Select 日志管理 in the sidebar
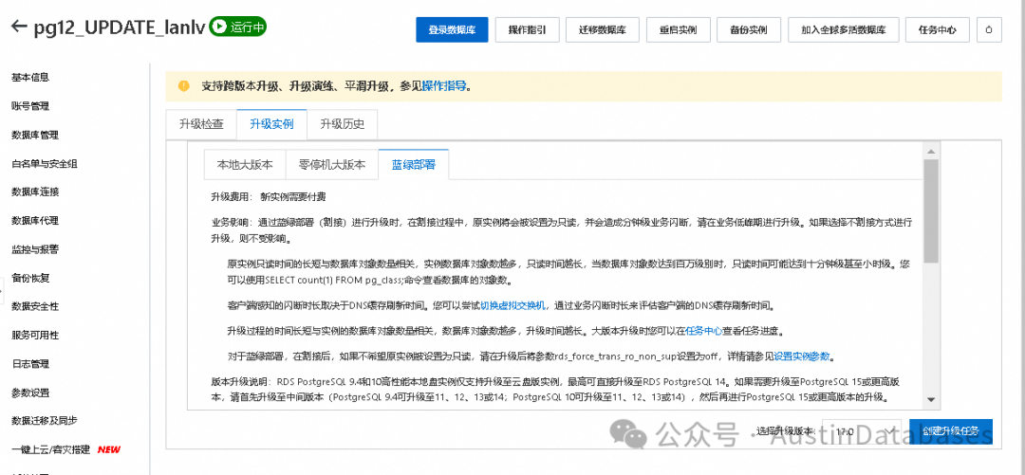This screenshot has width=1025, height=475. (30, 364)
